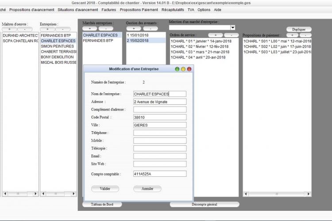Click the Dupliquer button
This screenshot has width=332, height=221.
[x=299, y=29]
